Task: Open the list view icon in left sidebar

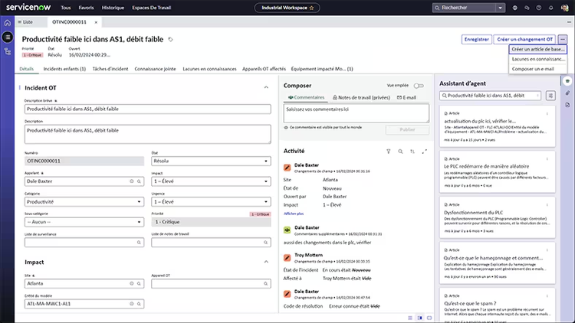Action: point(8,37)
